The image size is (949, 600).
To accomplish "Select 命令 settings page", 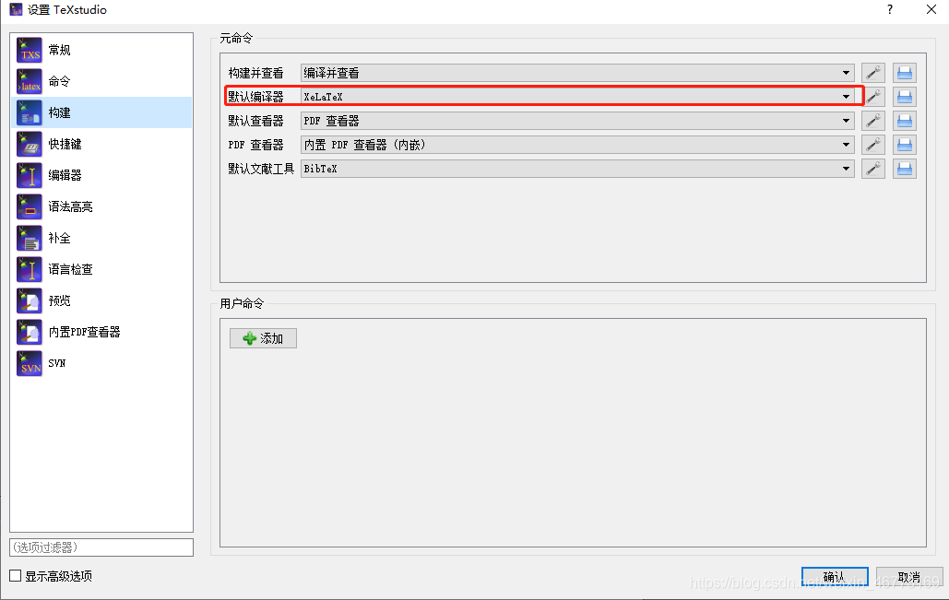I will tap(101, 82).
